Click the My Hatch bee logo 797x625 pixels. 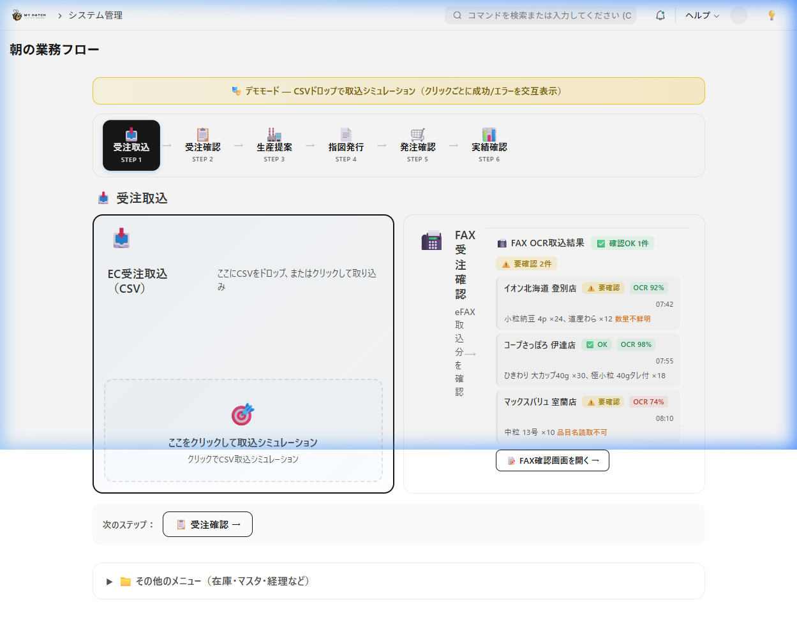(29, 15)
